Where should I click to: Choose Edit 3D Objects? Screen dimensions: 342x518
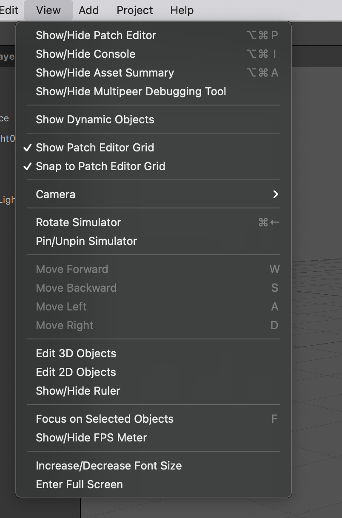click(x=76, y=353)
